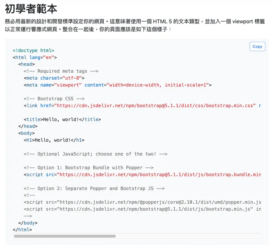Viewport: 275px width, 245px height.
Task: Click the Optional JavaScript comment line
Action: click(96, 154)
